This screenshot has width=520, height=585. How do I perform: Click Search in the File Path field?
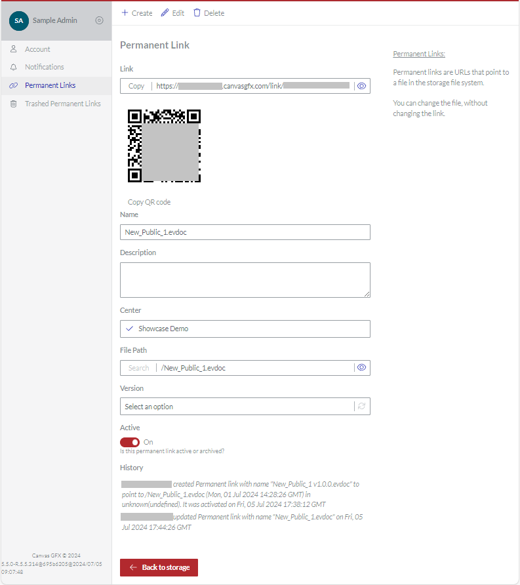tap(138, 368)
